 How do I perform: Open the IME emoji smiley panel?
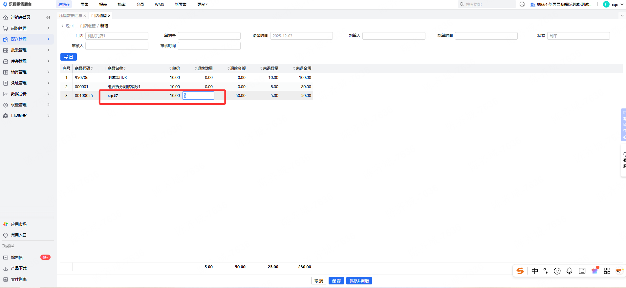pyautogui.click(x=557, y=271)
